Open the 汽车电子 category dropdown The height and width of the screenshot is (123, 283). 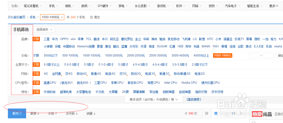232,6
